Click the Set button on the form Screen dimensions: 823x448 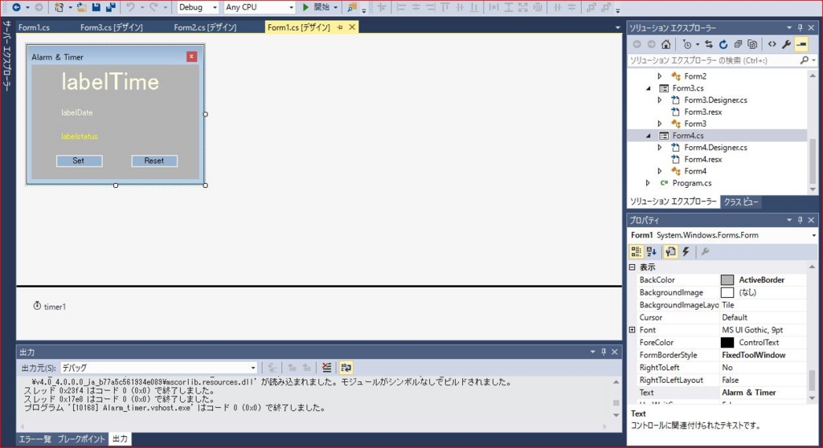point(79,161)
